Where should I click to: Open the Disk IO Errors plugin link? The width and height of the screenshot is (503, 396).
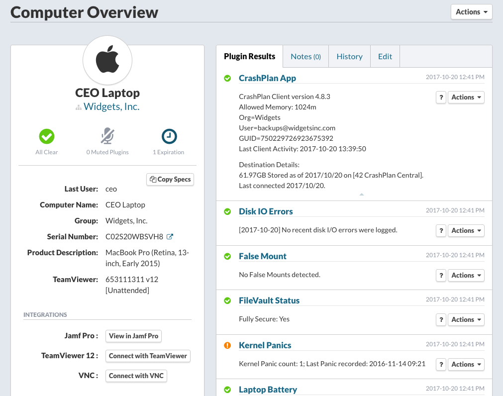[x=266, y=211]
